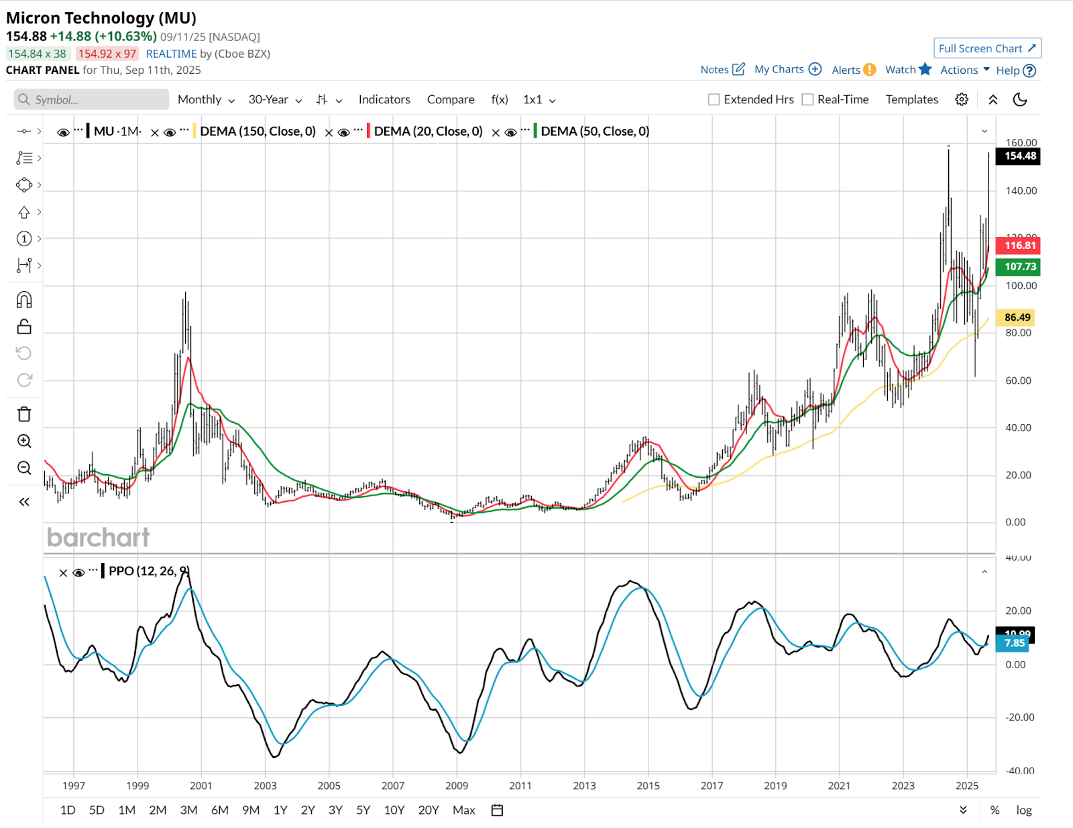
Task: Open PPO indicator options dots
Action: pyautogui.click(x=93, y=570)
